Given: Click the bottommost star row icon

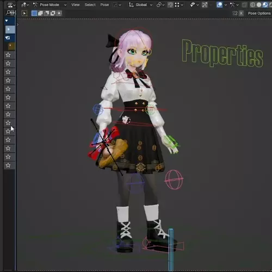Looking at the screenshot, I should 8,165.
